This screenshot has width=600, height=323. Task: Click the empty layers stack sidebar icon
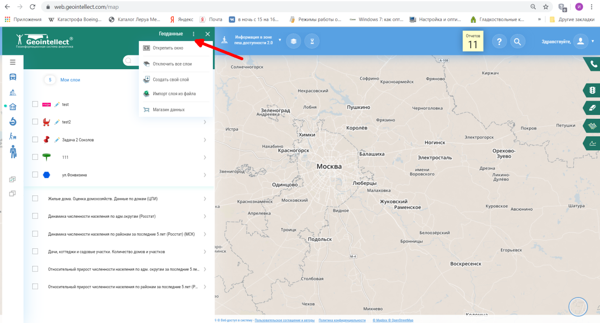[x=12, y=193]
